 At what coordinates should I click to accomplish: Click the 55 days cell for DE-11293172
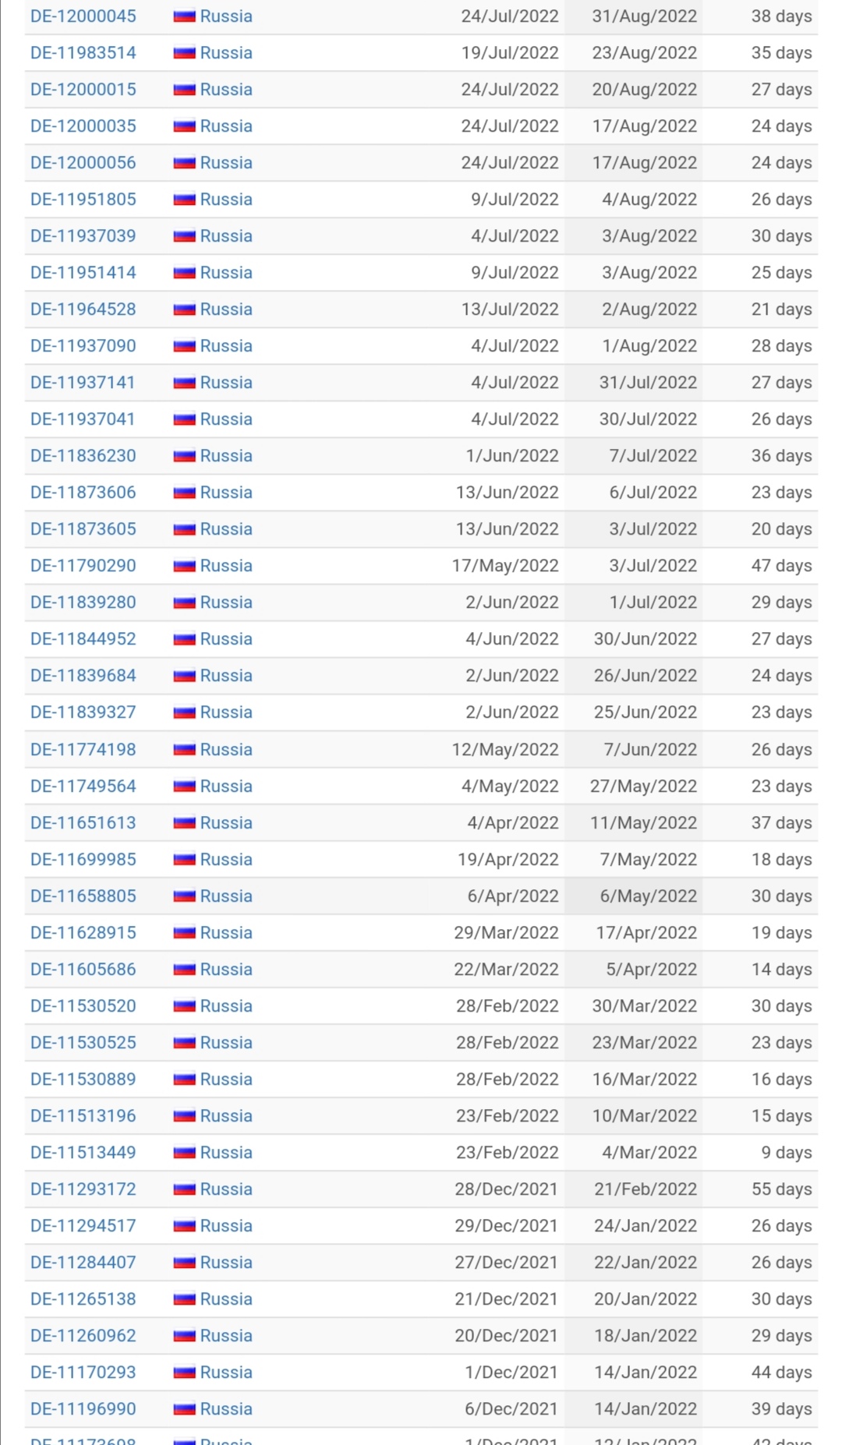(781, 1189)
